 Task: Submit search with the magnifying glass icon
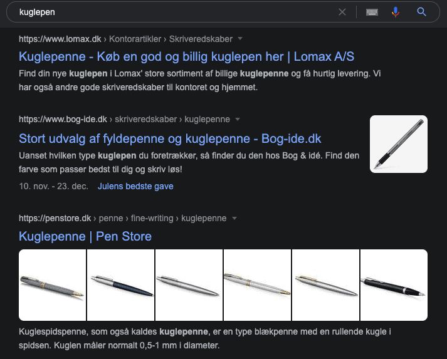click(x=422, y=12)
